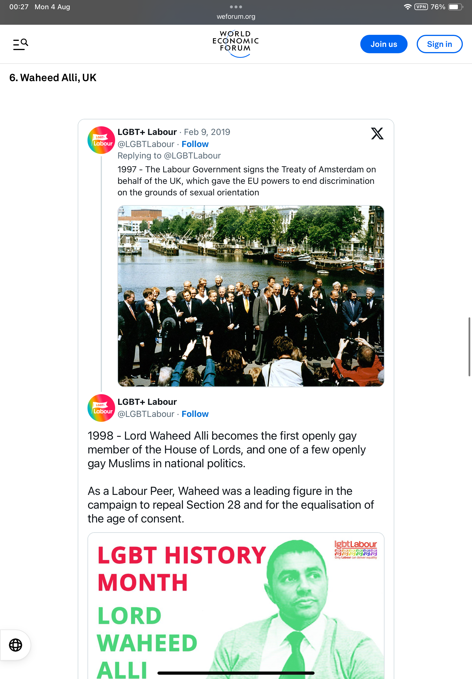This screenshot has height=679, width=472.
Task: Tap the weforum.org address bar
Action: point(236,17)
